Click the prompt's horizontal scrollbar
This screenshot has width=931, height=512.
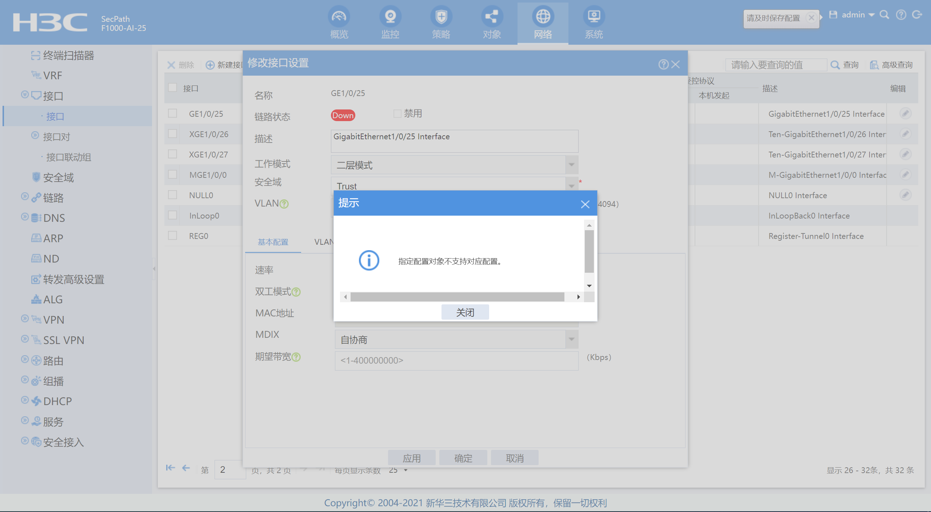tap(457, 297)
